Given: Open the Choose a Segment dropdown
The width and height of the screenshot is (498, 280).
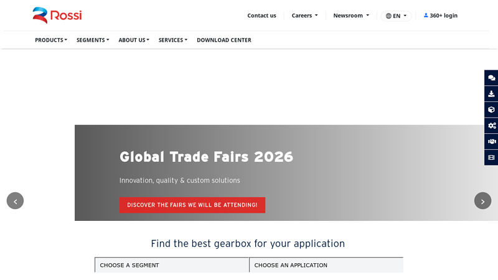Looking at the screenshot, I should click(x=172, y=265).
